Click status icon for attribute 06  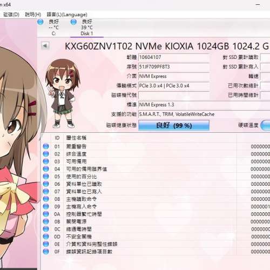46,184
